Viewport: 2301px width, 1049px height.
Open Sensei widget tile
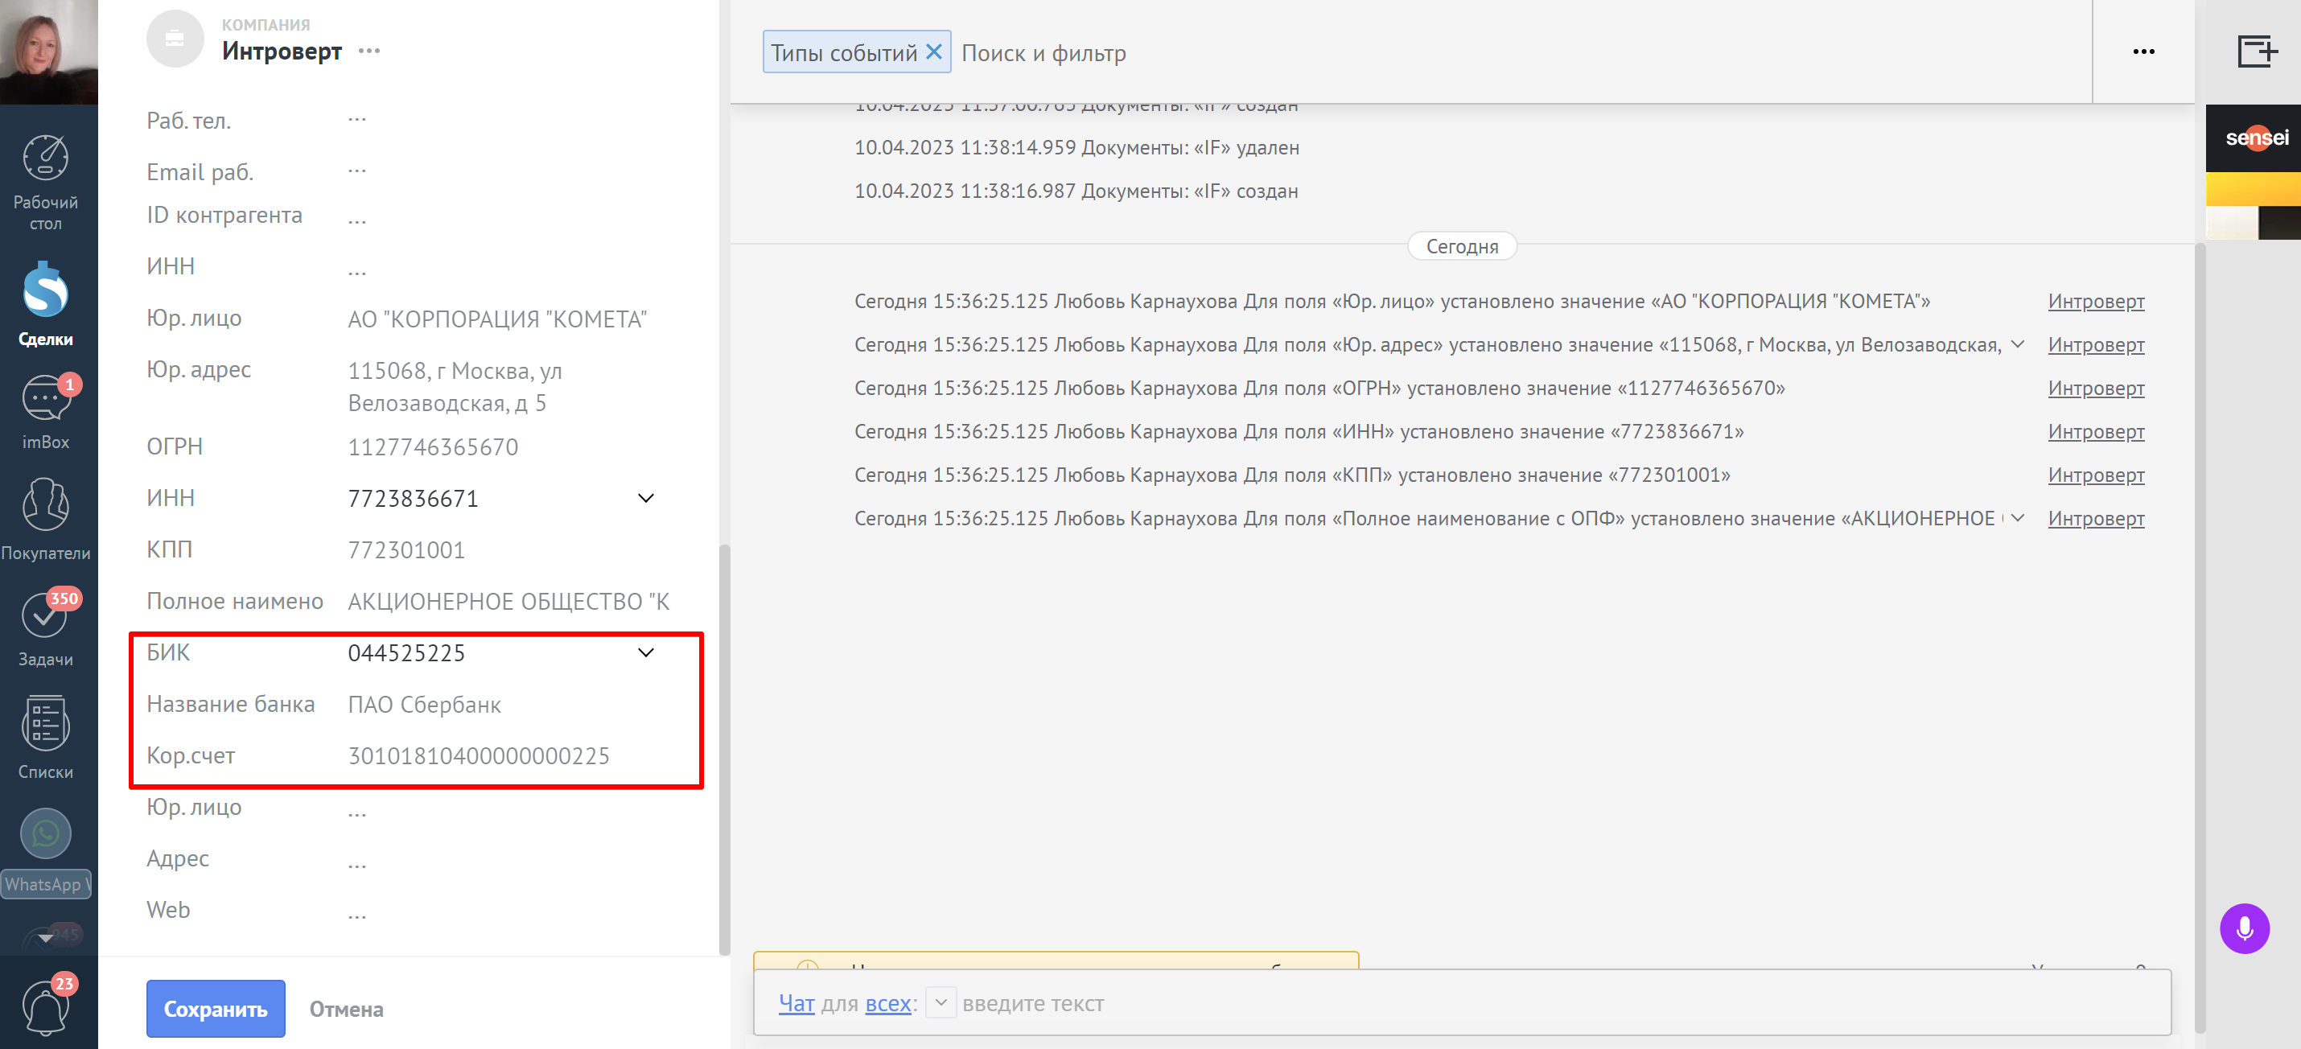click(x=2253, y=138)
